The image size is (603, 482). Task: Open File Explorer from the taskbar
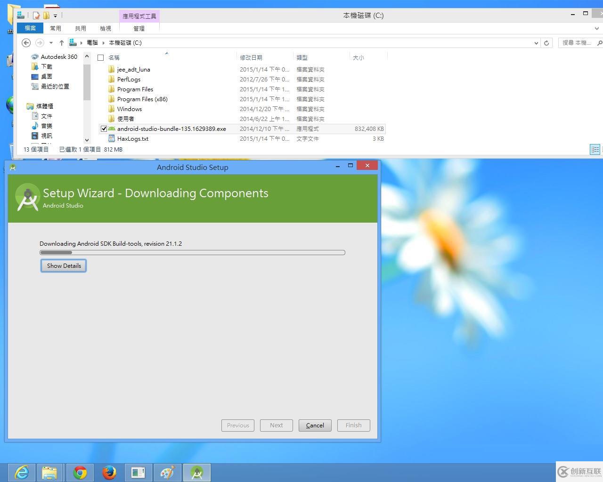tap(49, 472)
